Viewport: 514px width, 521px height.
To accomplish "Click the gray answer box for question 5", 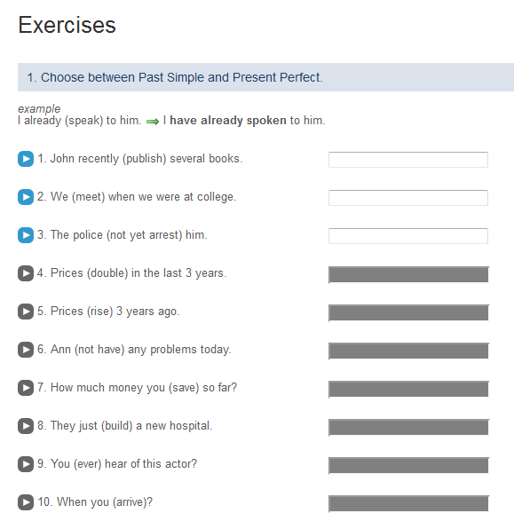I will click(408, 313).
